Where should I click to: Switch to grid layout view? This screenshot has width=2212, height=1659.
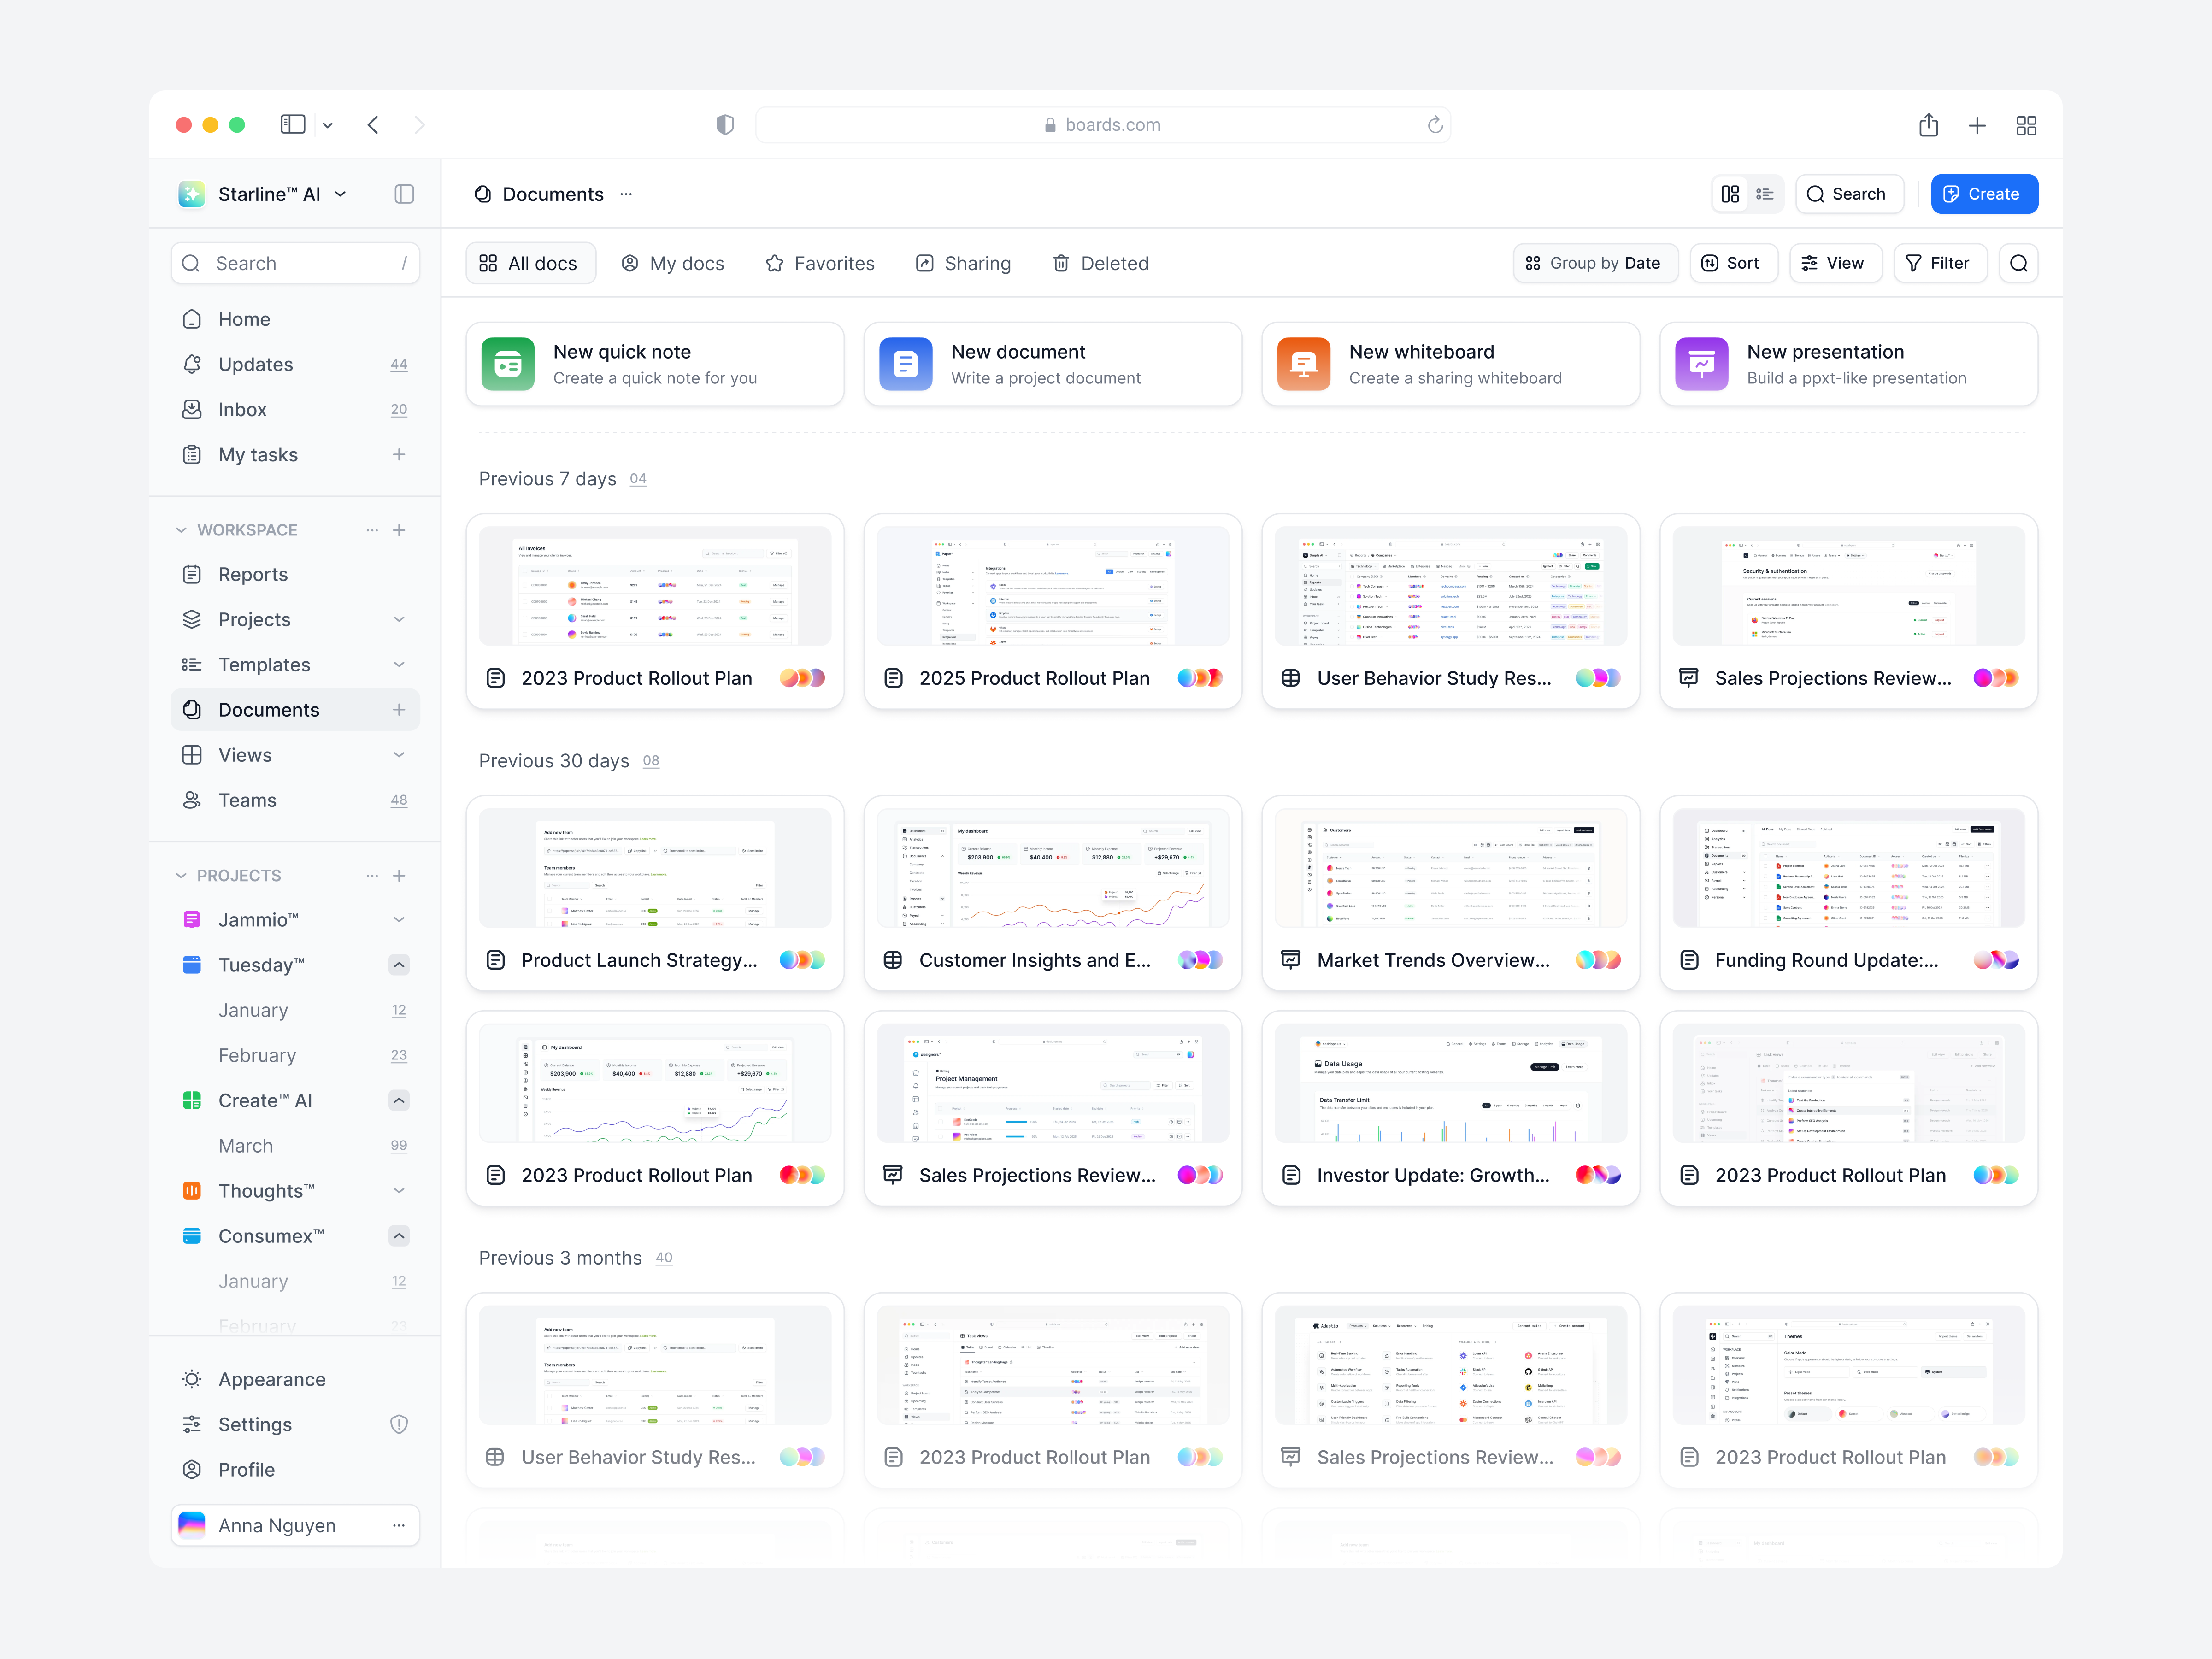[x=1731, y=194]
